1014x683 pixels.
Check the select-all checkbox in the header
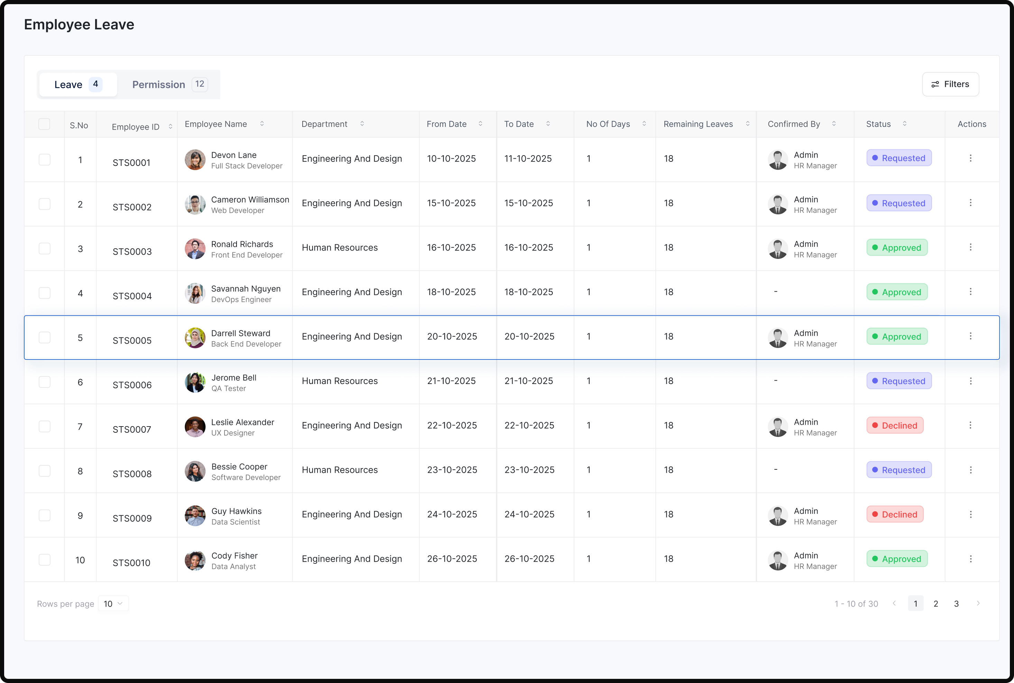[x=45, y=124]
